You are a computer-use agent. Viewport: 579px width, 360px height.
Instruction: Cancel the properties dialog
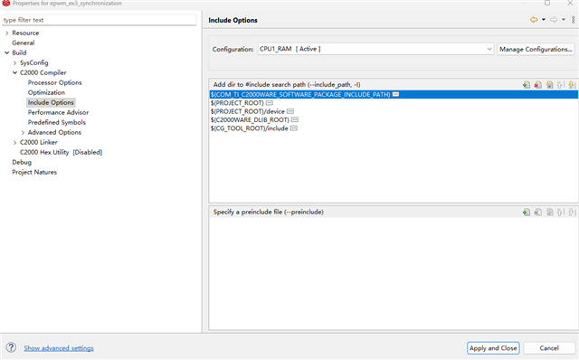pos(549,348)
